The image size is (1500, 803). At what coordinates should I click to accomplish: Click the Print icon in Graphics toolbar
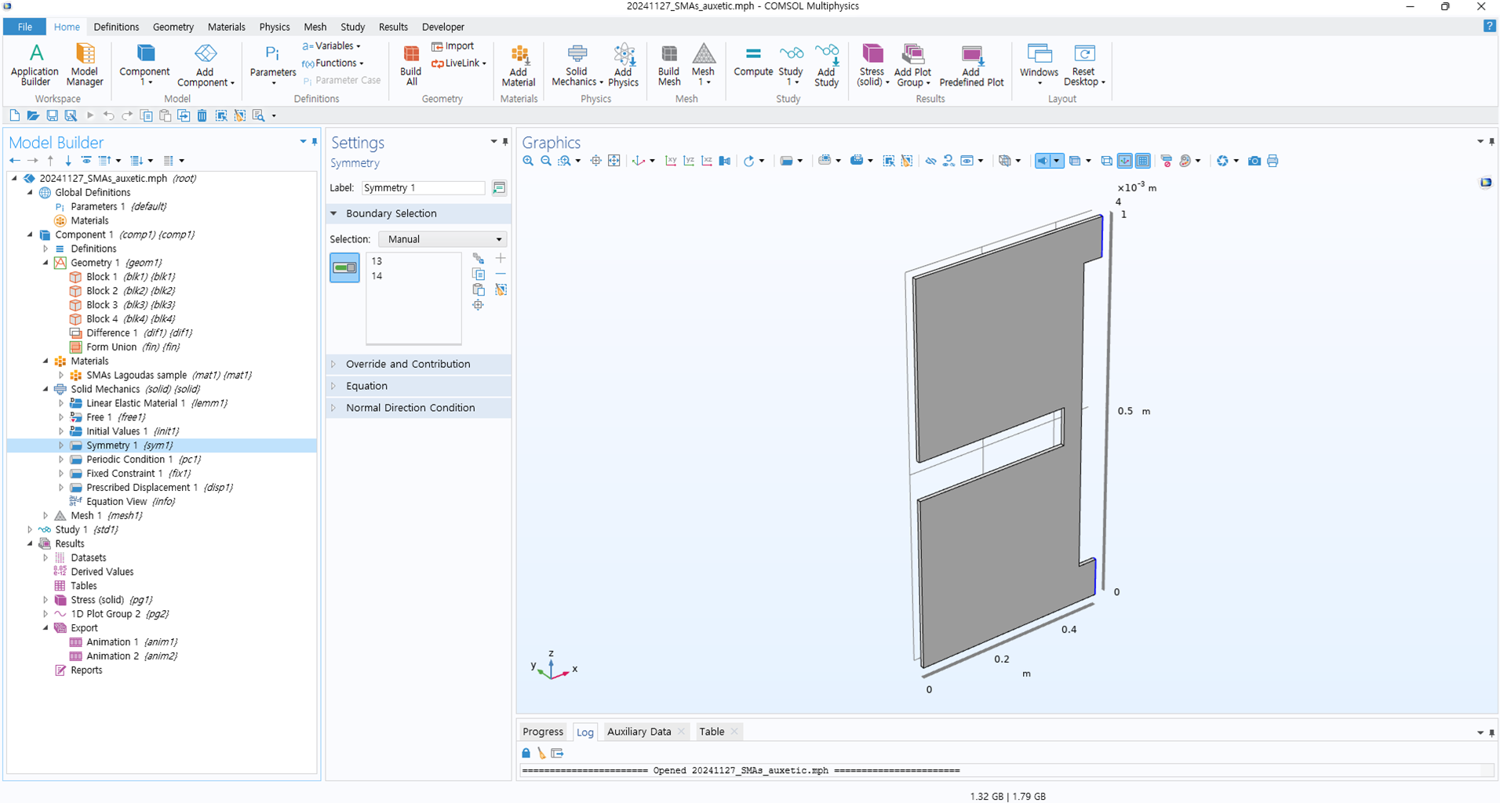1272,161
